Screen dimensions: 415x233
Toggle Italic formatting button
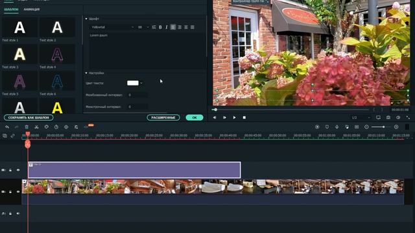pyautogui.click(x=167, y=27)
